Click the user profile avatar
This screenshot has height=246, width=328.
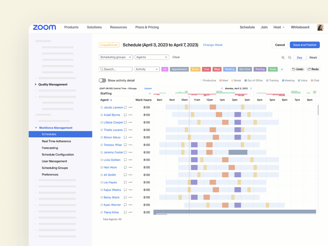(320, 27)
